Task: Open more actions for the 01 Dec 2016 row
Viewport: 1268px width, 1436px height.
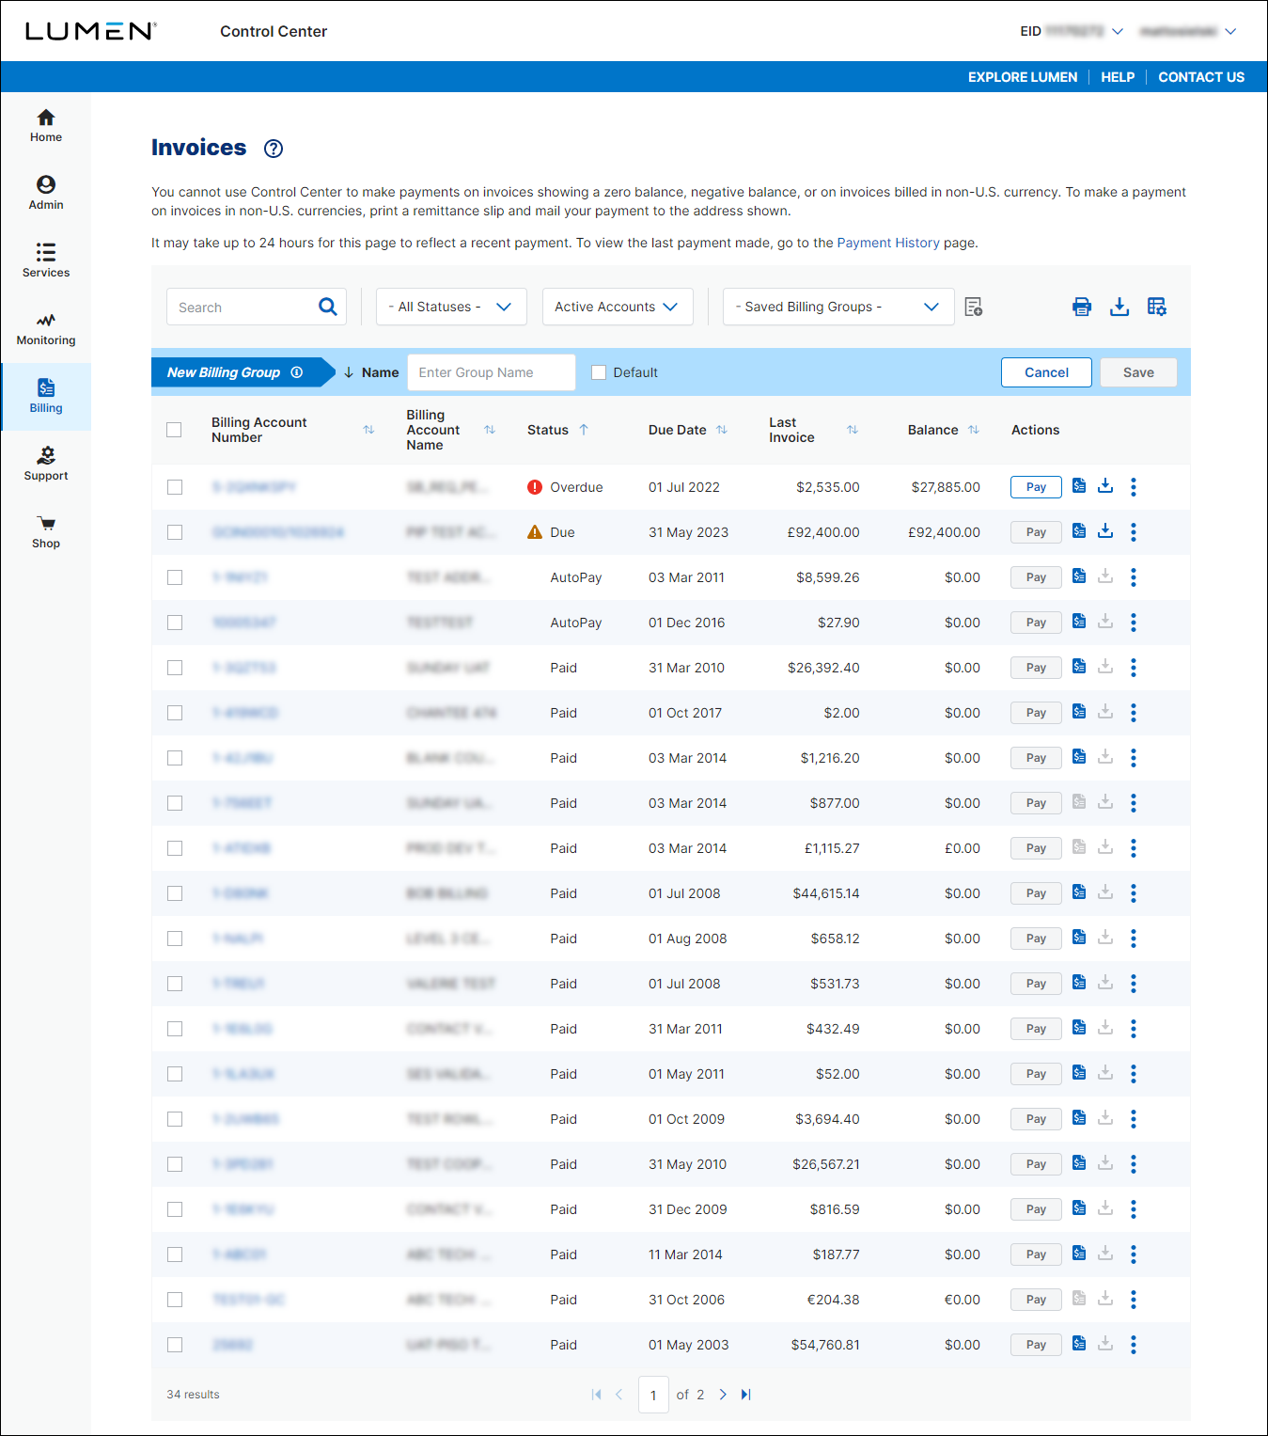Action: 1134,623
